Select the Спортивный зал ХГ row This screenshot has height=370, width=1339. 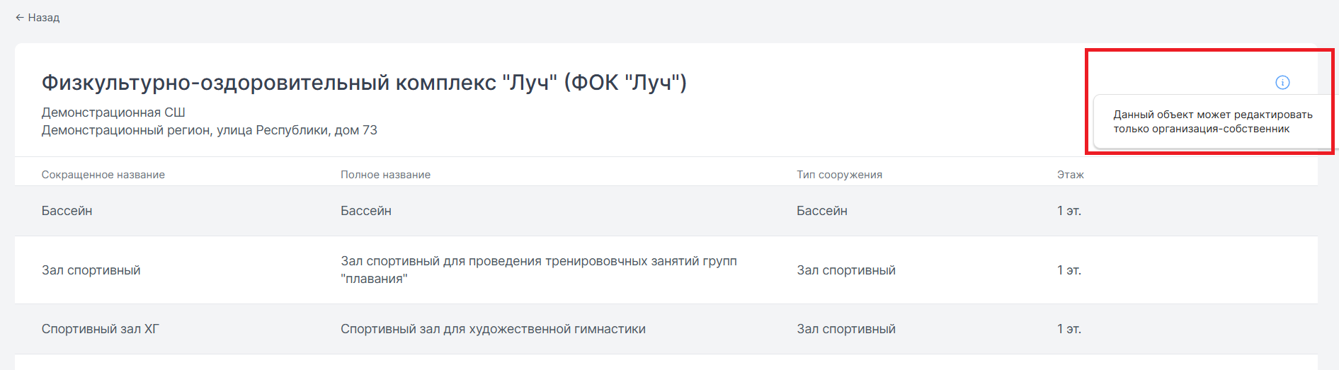pyautogui.click(x=666, y=329)
